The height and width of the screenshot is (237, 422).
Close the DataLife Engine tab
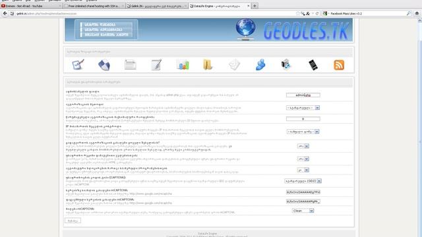click(248, 6)
